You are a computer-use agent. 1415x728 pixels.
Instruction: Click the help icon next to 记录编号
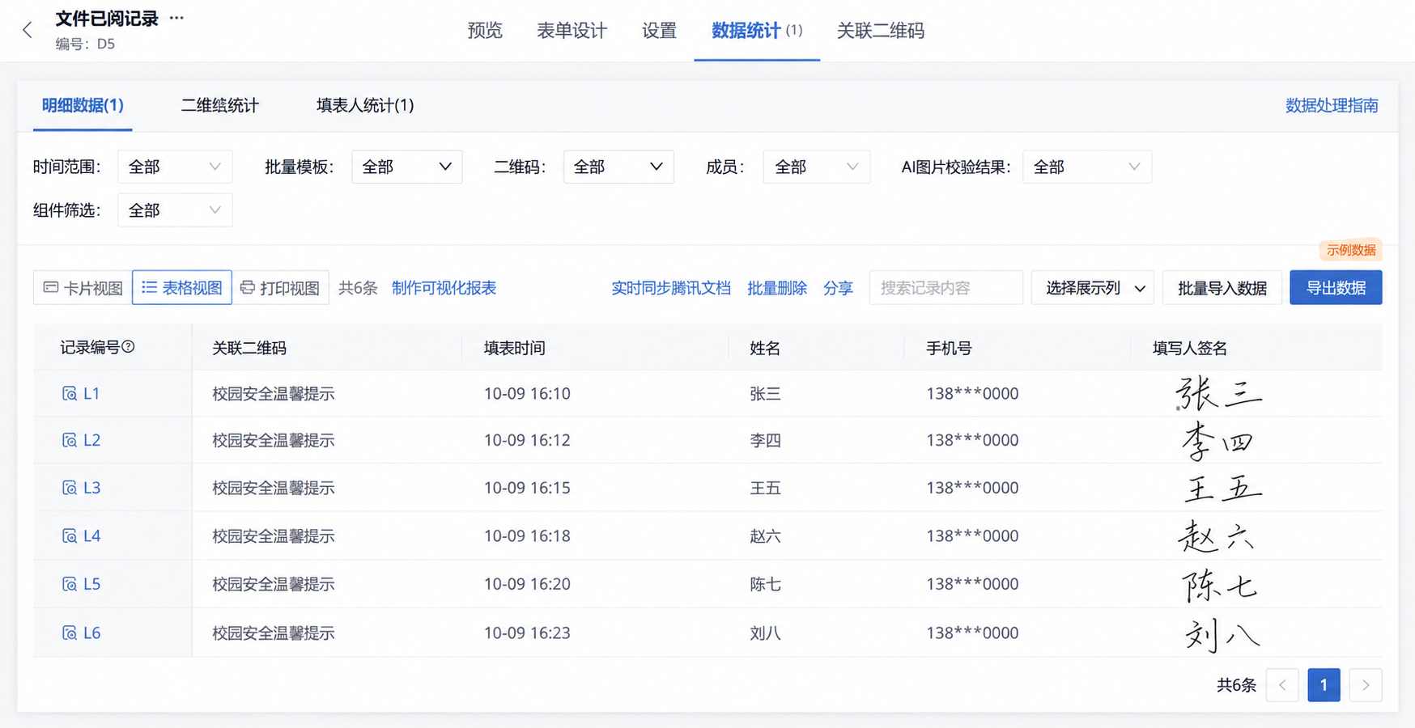(x=128, y=347)
